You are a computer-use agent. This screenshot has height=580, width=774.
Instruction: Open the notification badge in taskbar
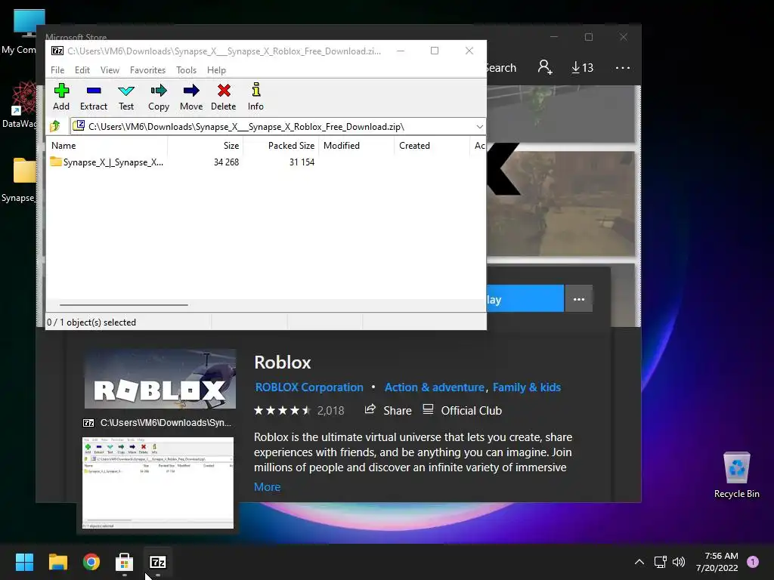click(x=753, y=562)
